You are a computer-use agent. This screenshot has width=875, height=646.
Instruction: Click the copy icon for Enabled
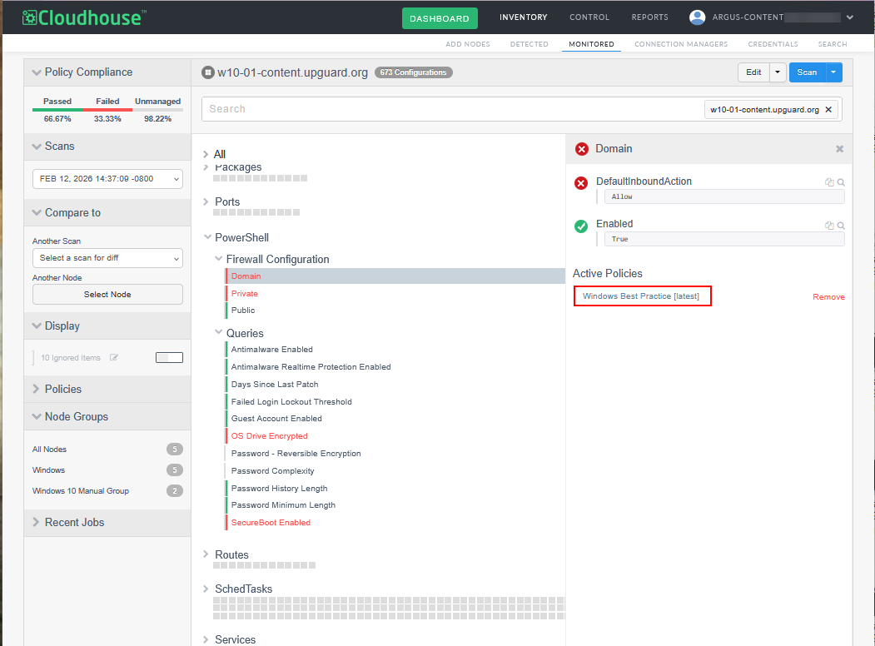coord(829,226)
